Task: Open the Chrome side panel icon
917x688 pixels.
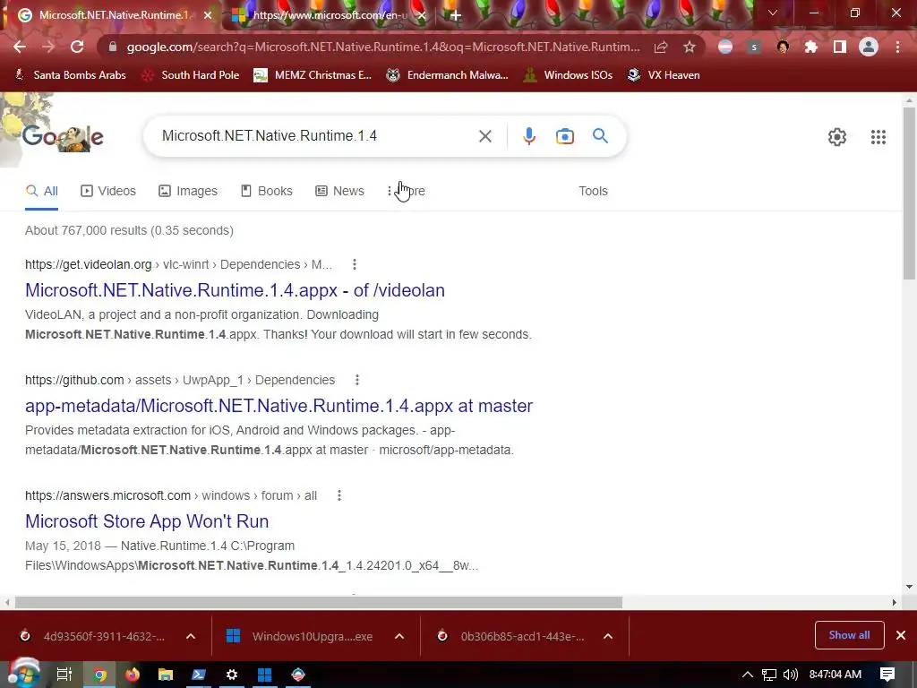Action: point(840,47)
